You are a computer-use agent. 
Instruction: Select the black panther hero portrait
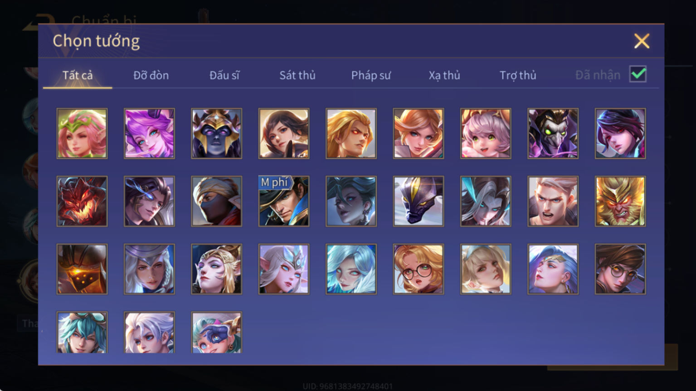(x=419, y=201)
